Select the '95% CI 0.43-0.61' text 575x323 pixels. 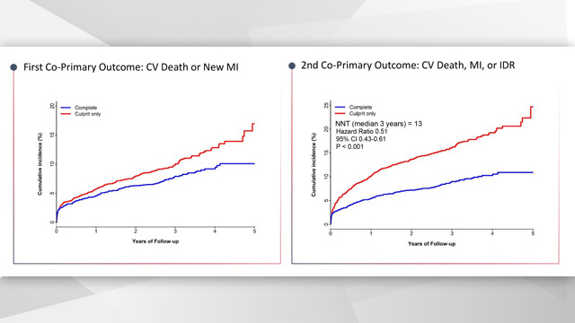(361, 139)
